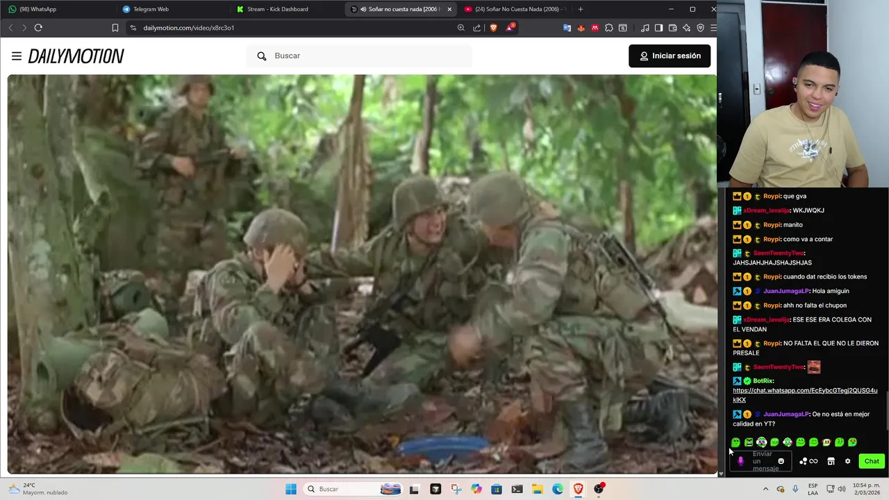Image resolution: width=889 pixels, height=500 pixels.
Task: Open the tab search extension icon
Action: coord(623,28)
